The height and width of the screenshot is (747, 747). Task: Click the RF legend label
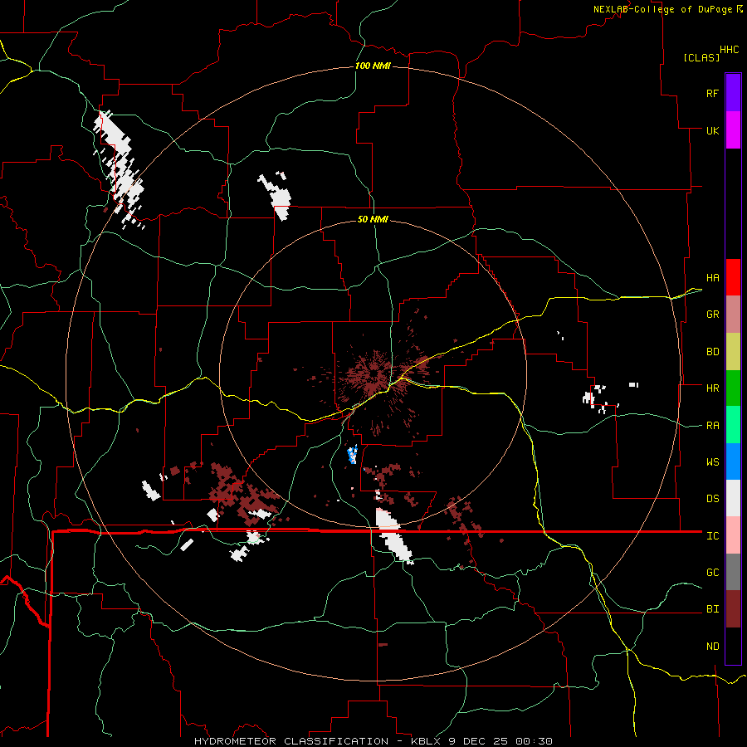coord(712,93)
